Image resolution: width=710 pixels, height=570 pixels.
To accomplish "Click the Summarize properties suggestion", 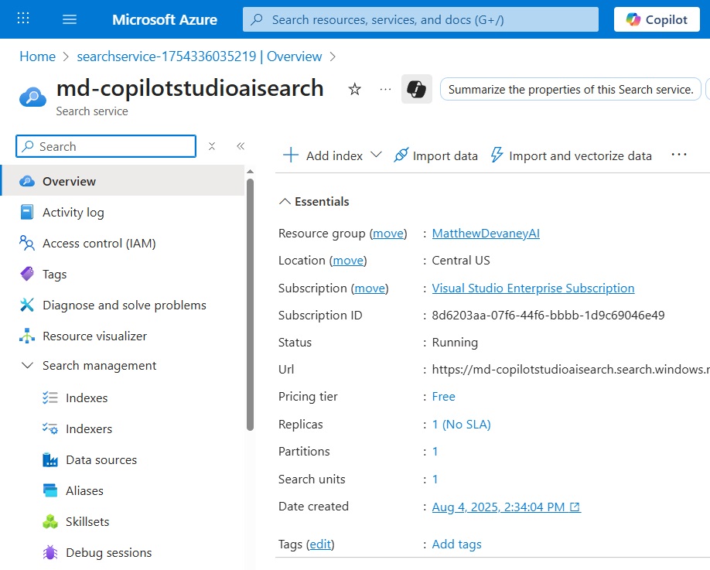I will pos(571,90).
